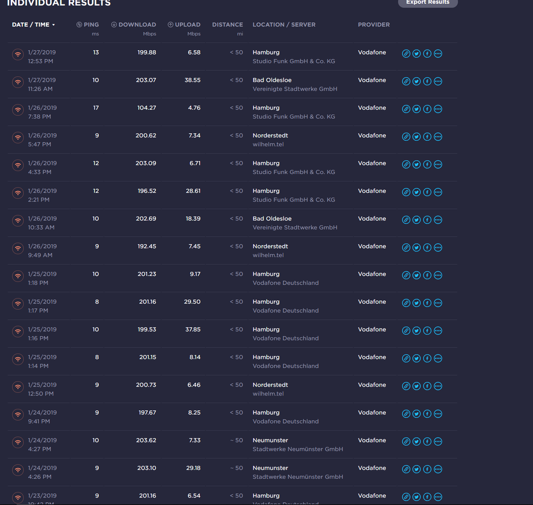Viewport: 533px width, 505px height.
Task: Click the Provider column header
Action: click(373, 25)
